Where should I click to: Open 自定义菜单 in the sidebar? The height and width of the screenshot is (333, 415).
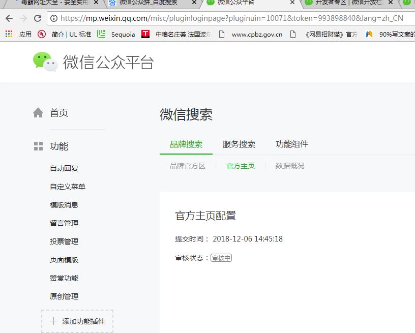(x=68, y=187)
